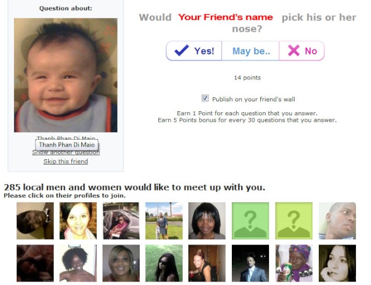Click Show another question link
The width and height of the screenshot is (371, 285).
66,152
